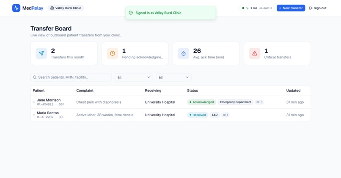Screen dimensions: 341x178
Task: Click the red warning triangle icon
Action: [x=255, y=53]
